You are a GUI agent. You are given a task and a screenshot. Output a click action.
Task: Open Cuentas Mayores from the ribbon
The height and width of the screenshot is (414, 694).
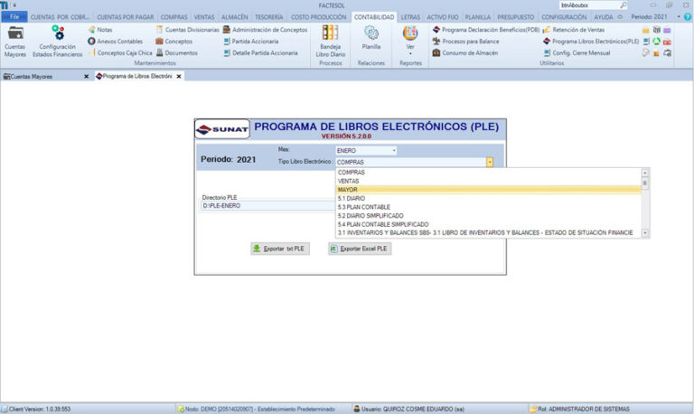(x=15, y=40)
